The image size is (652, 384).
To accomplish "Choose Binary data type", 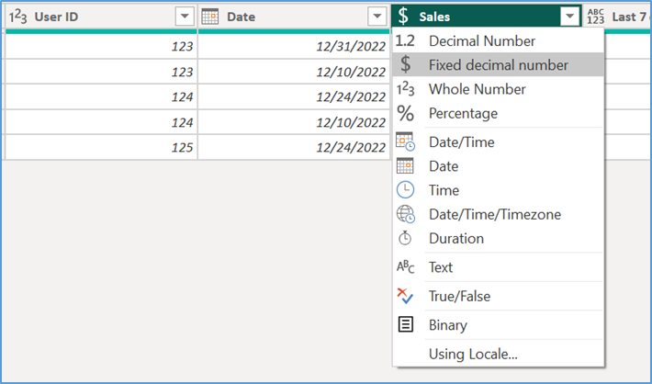I will tap(498, 325).
